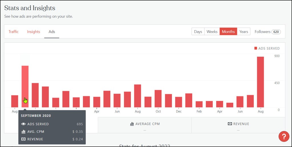Select the Months view button

[228, 32]
